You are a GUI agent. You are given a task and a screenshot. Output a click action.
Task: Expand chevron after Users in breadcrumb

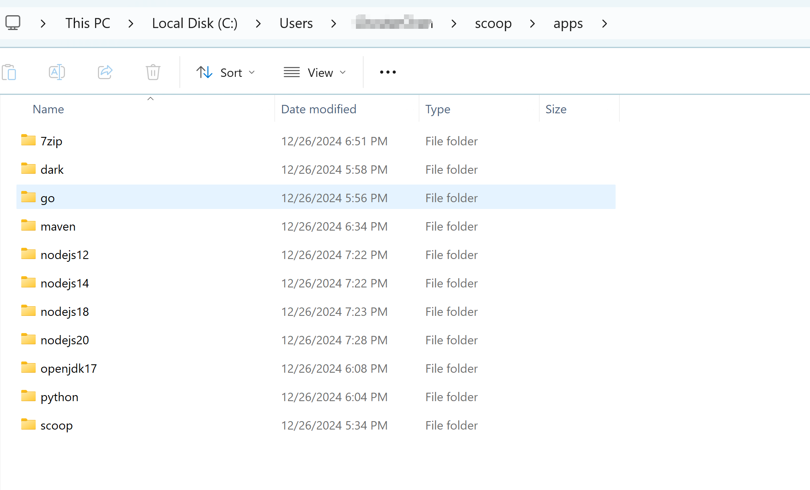pyautogui.click(x=333, y=24)
